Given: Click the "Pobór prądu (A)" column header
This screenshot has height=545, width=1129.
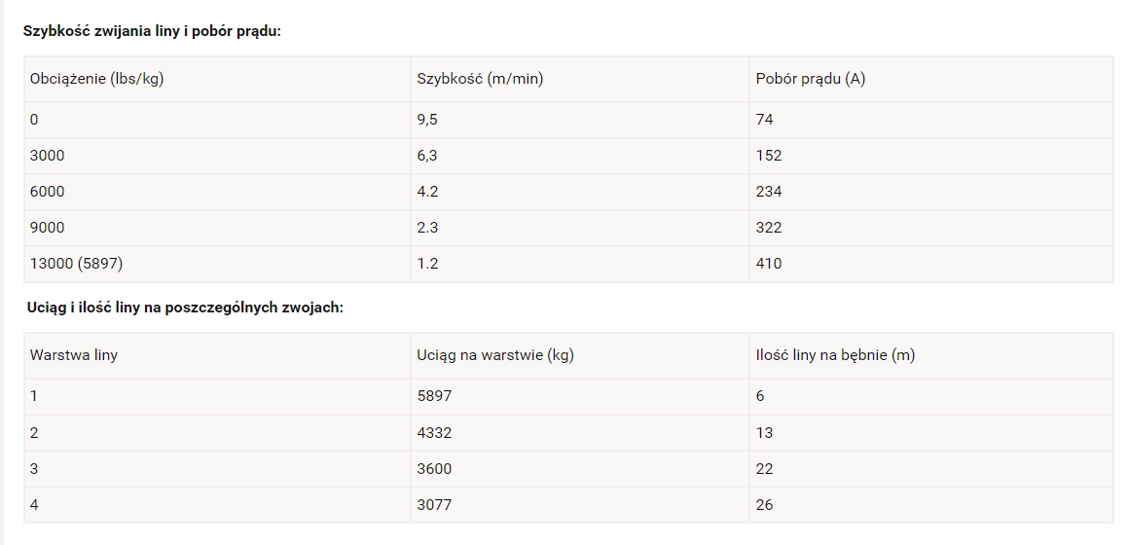Looking at the screenshot, I should click(x=810, y=79).
